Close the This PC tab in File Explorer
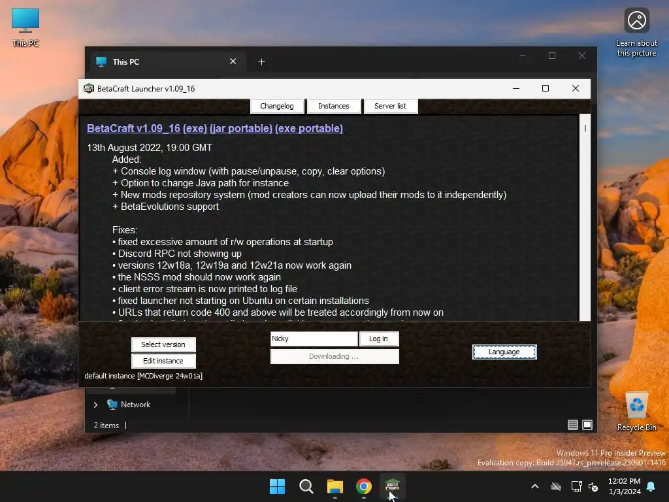Image resolution: width=669 pixels, height=502 pixels. click(233, 61)
